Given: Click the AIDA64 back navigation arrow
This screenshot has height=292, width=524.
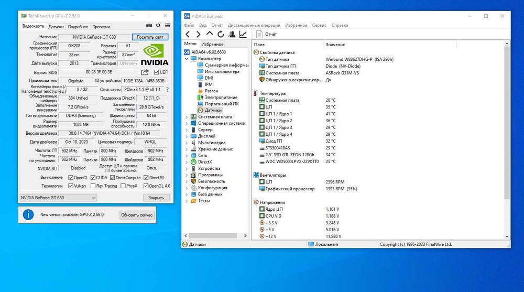Looking at the screenshot, I should pyautogui.click(x=188, y=34).
